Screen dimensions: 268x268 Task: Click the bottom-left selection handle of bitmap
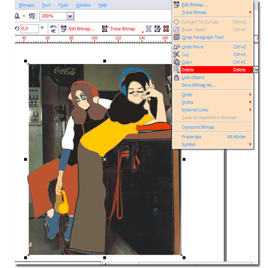(25, 258)
